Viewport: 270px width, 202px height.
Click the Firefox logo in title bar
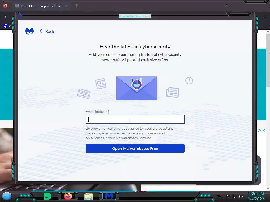5,6
